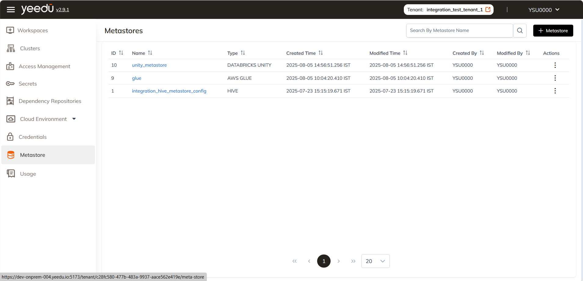Sort by Modified By column
Screen dimensions: 583x281
pyautogui.click(x=528, y=53)
